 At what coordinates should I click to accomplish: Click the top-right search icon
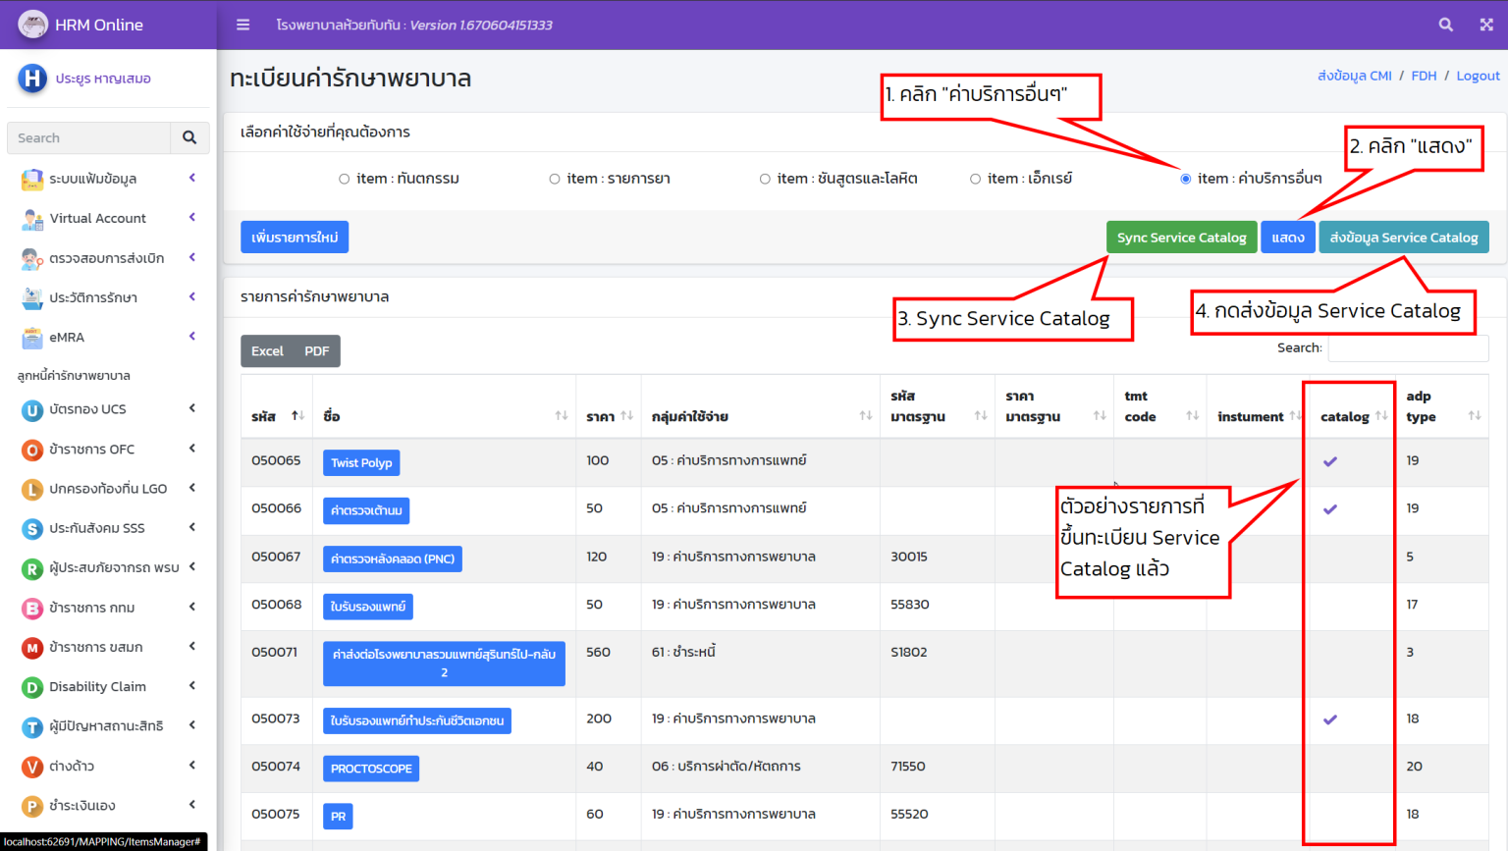[x=1446, y=25]
